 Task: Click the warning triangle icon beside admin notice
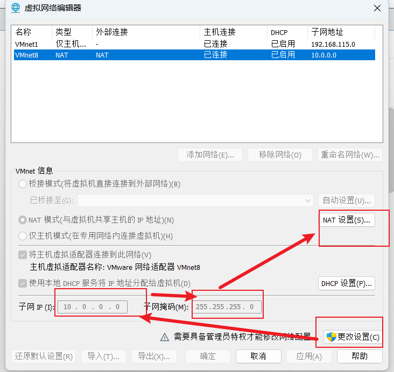click(165, 337)
